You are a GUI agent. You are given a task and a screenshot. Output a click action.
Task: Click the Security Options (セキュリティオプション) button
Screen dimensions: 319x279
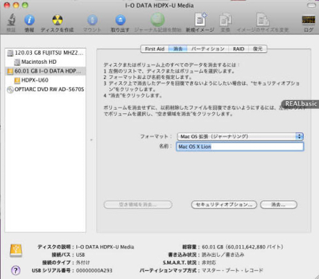point(224,205)
